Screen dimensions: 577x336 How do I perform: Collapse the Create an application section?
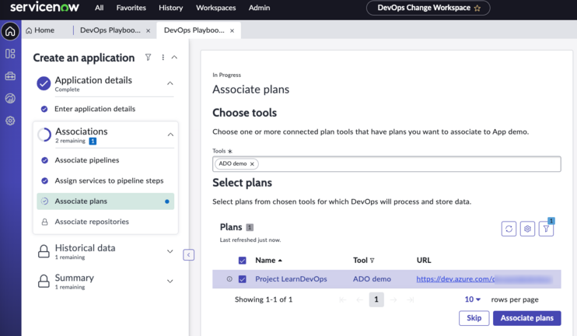pos(174,58)
